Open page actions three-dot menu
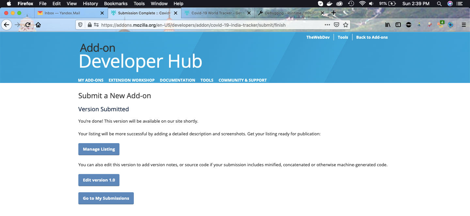This screenshot has height=216, width=470. [327, 25]
